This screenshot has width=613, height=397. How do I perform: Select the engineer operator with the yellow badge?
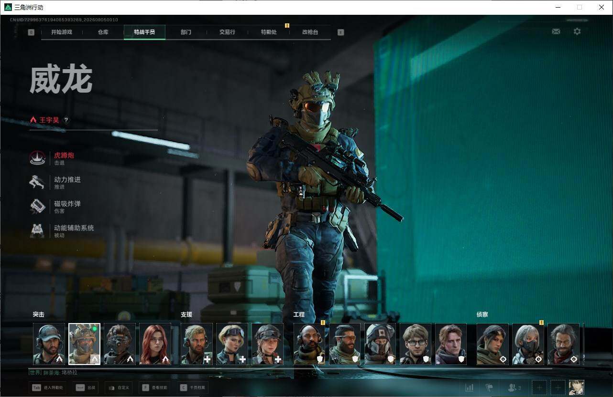point(309,344)
